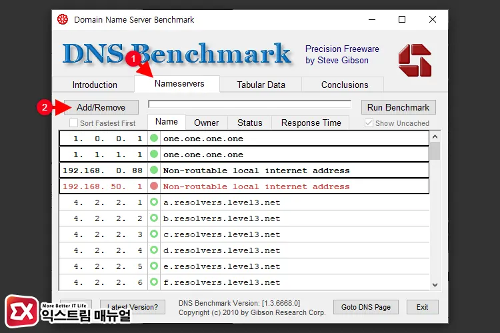Select the Response Time sub-tab
Screen dimensions: 500x333
coord(311,123)
